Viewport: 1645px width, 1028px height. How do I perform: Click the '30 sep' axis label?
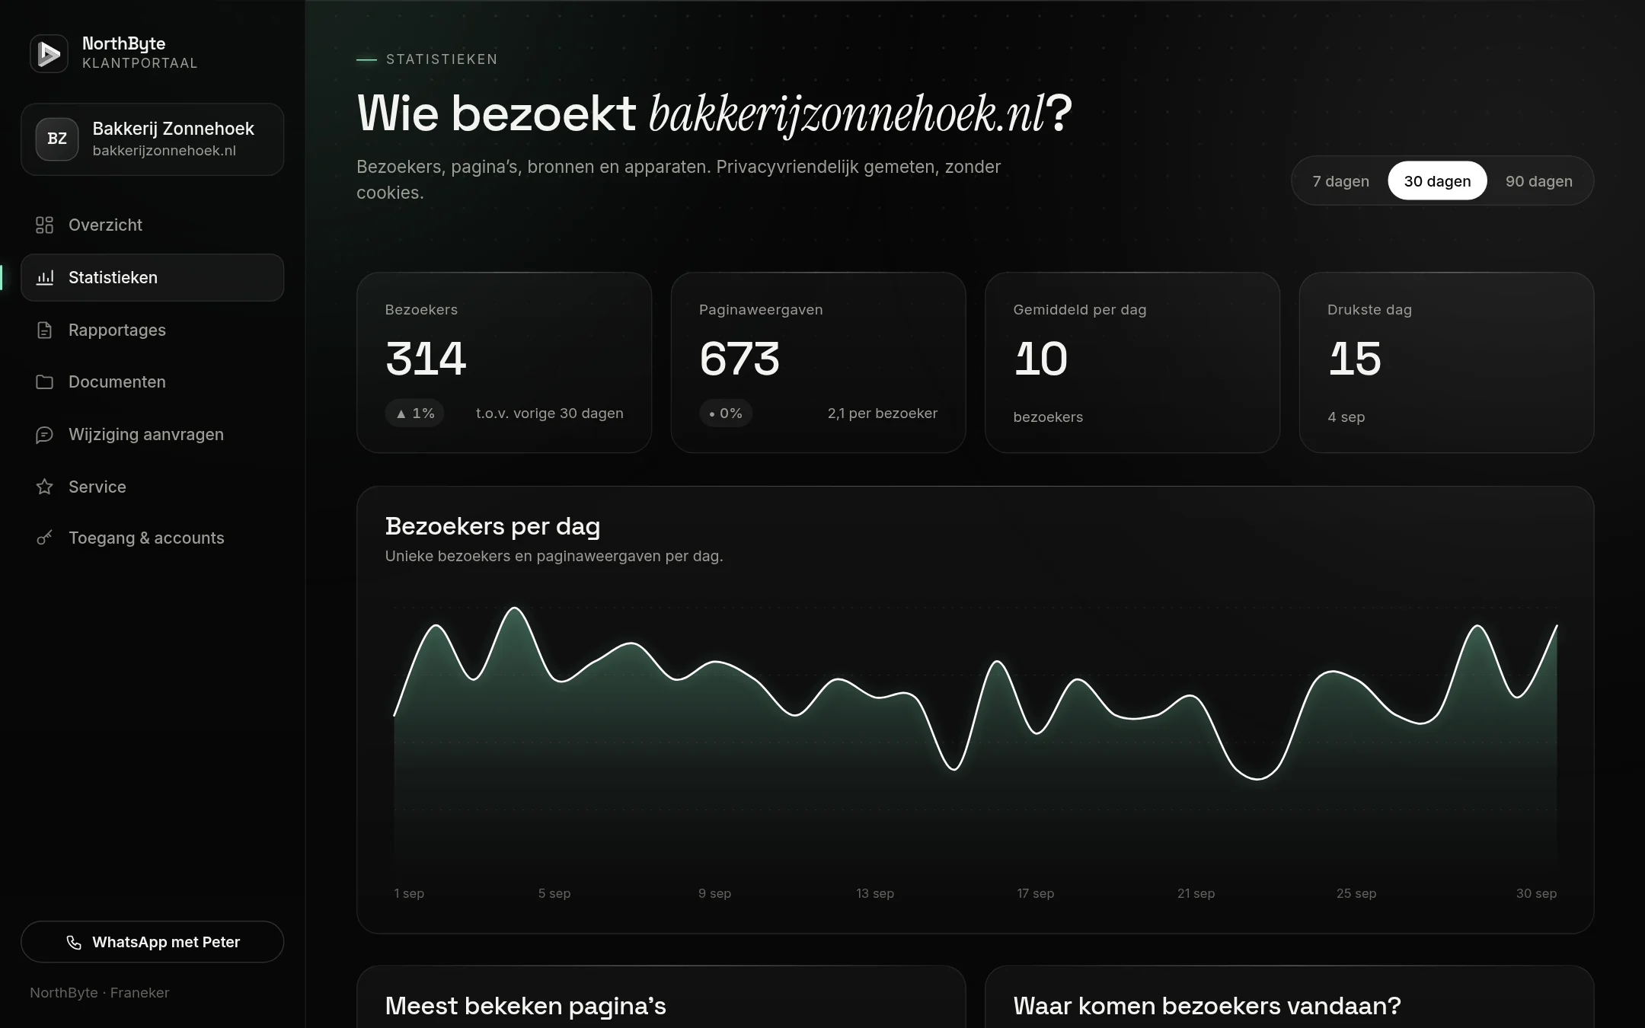tap(1536, 893)
